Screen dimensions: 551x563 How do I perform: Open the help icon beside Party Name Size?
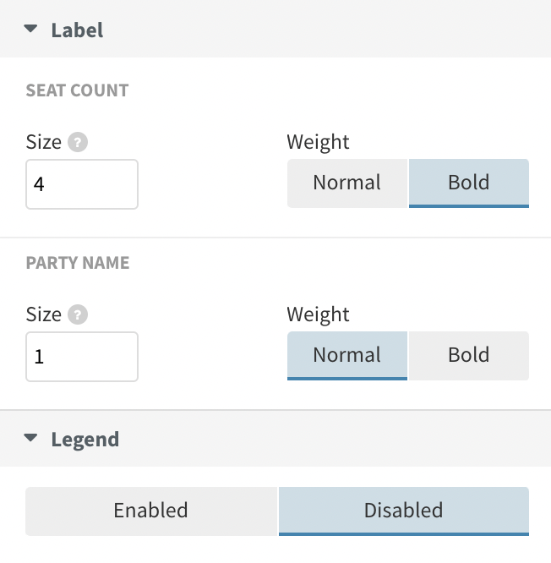[x=78, y=314]
